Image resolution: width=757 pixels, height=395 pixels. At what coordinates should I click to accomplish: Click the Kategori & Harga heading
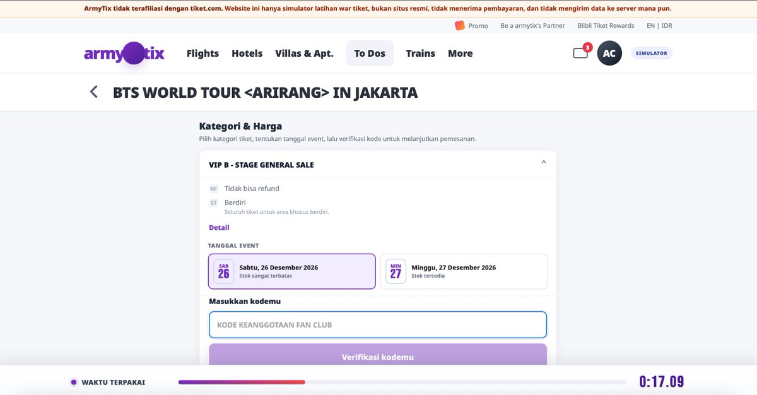pos(240,126)
